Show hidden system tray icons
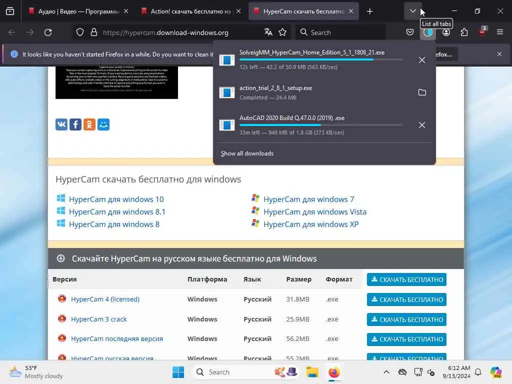The height and width of the screenshot is (384, 512). pos(386,372)
